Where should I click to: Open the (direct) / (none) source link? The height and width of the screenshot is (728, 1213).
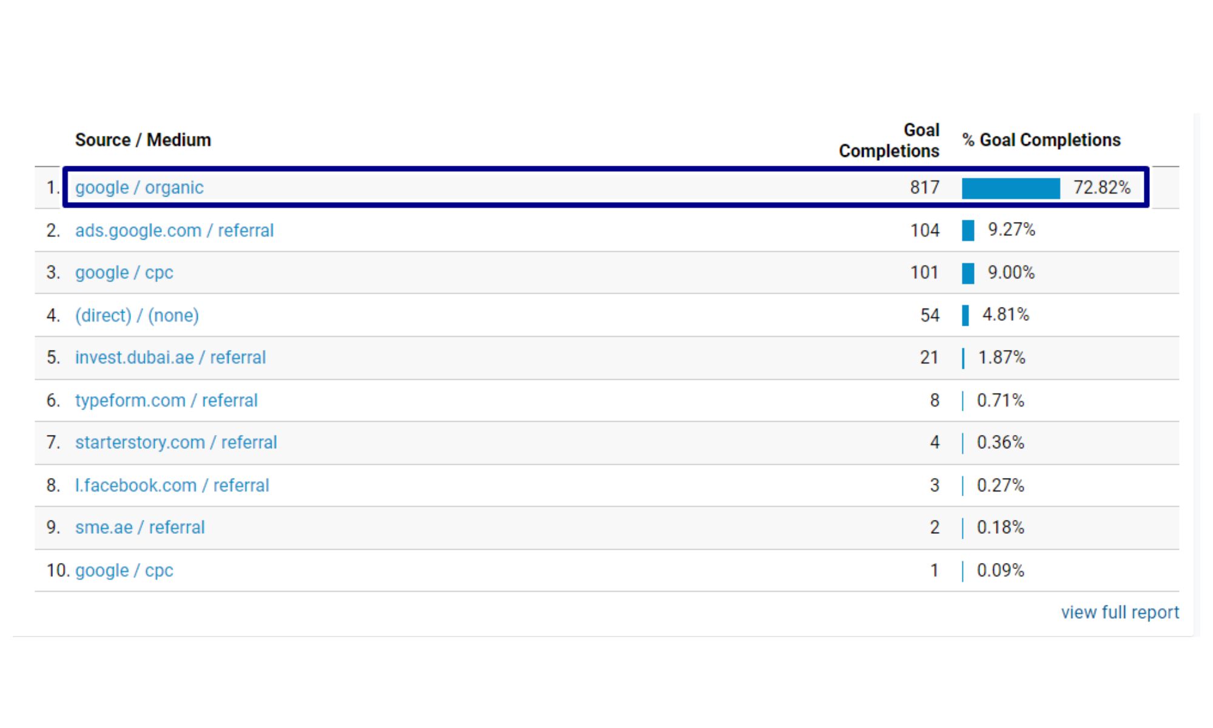point(136,315)
